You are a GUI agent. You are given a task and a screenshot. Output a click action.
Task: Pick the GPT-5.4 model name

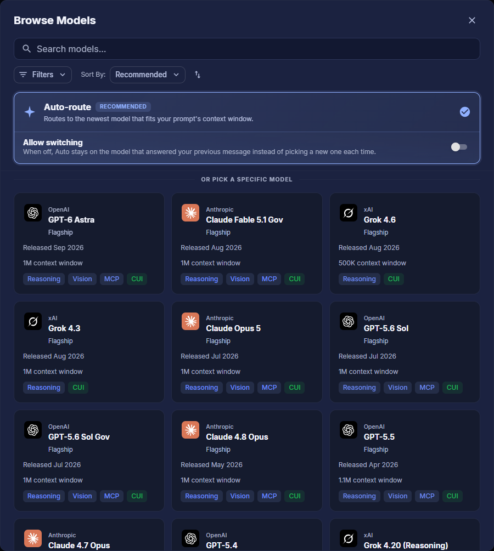221,546
